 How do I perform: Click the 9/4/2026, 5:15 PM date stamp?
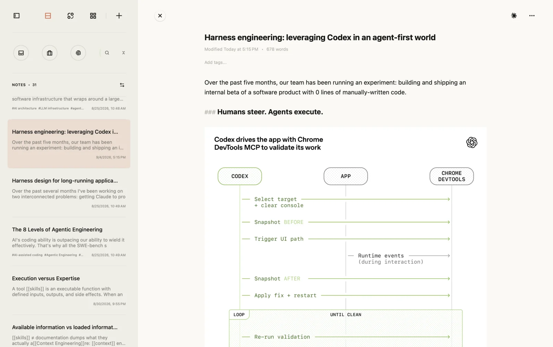pyautogui.click(x=111, y=157)
